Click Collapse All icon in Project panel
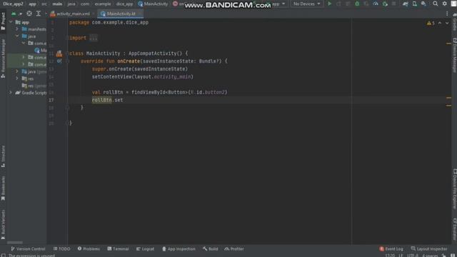 point(38,14)
